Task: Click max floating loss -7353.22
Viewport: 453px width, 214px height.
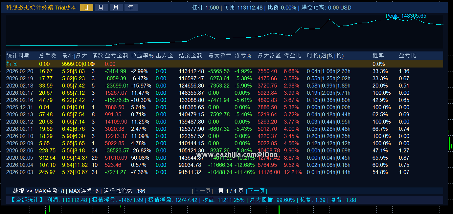Action: (219, 86)
